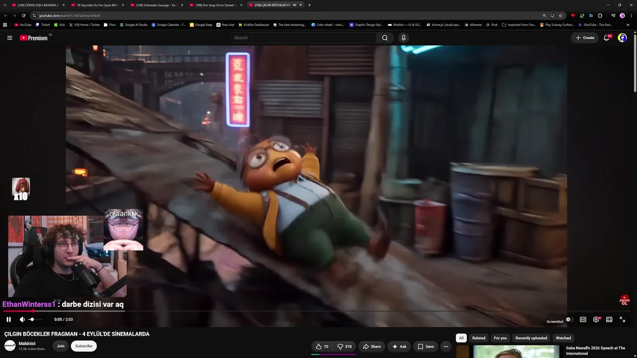
Task: Bookmark this page with the star
Action: (560, 15)
